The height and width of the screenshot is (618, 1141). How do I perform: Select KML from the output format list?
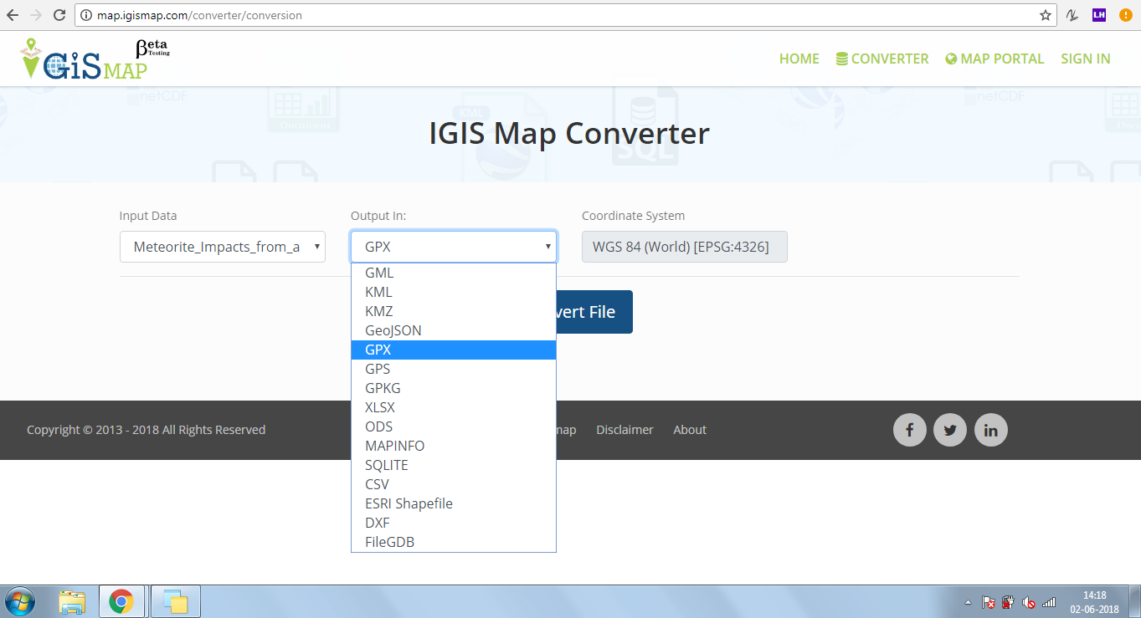click(x=378, y=291)
